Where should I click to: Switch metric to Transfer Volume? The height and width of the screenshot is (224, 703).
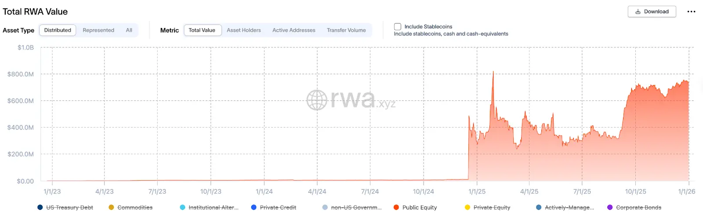346,30
